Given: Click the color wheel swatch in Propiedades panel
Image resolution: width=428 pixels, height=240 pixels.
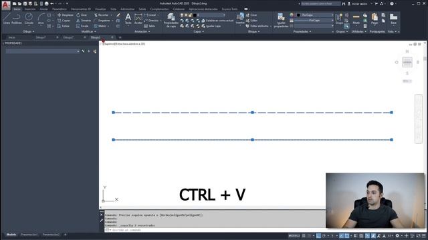Looking at the screenshot, I should point(292,15).
